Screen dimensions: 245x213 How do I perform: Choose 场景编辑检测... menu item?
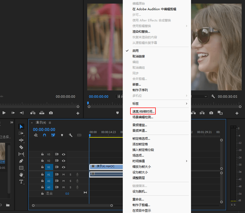pyautogui.click(x=143, y=117)
